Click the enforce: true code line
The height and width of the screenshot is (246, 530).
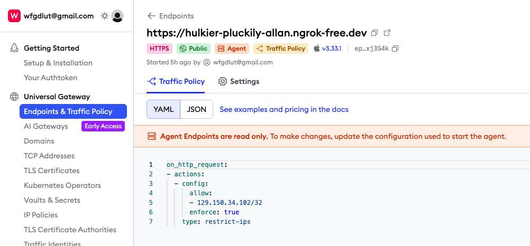click(214, 212)
